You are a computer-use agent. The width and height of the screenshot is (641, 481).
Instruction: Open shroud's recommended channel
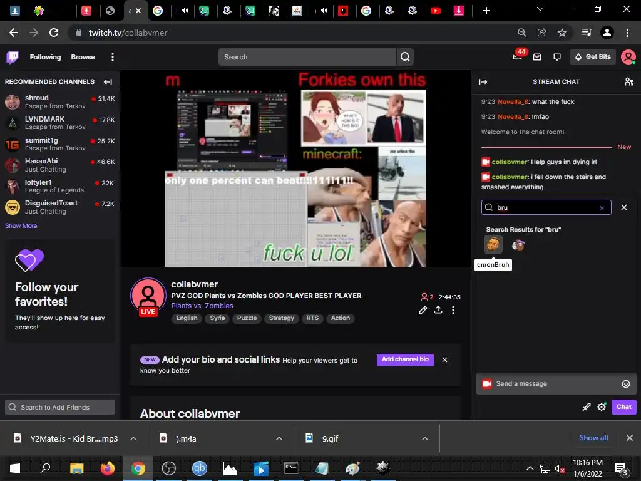click(60, 102)
